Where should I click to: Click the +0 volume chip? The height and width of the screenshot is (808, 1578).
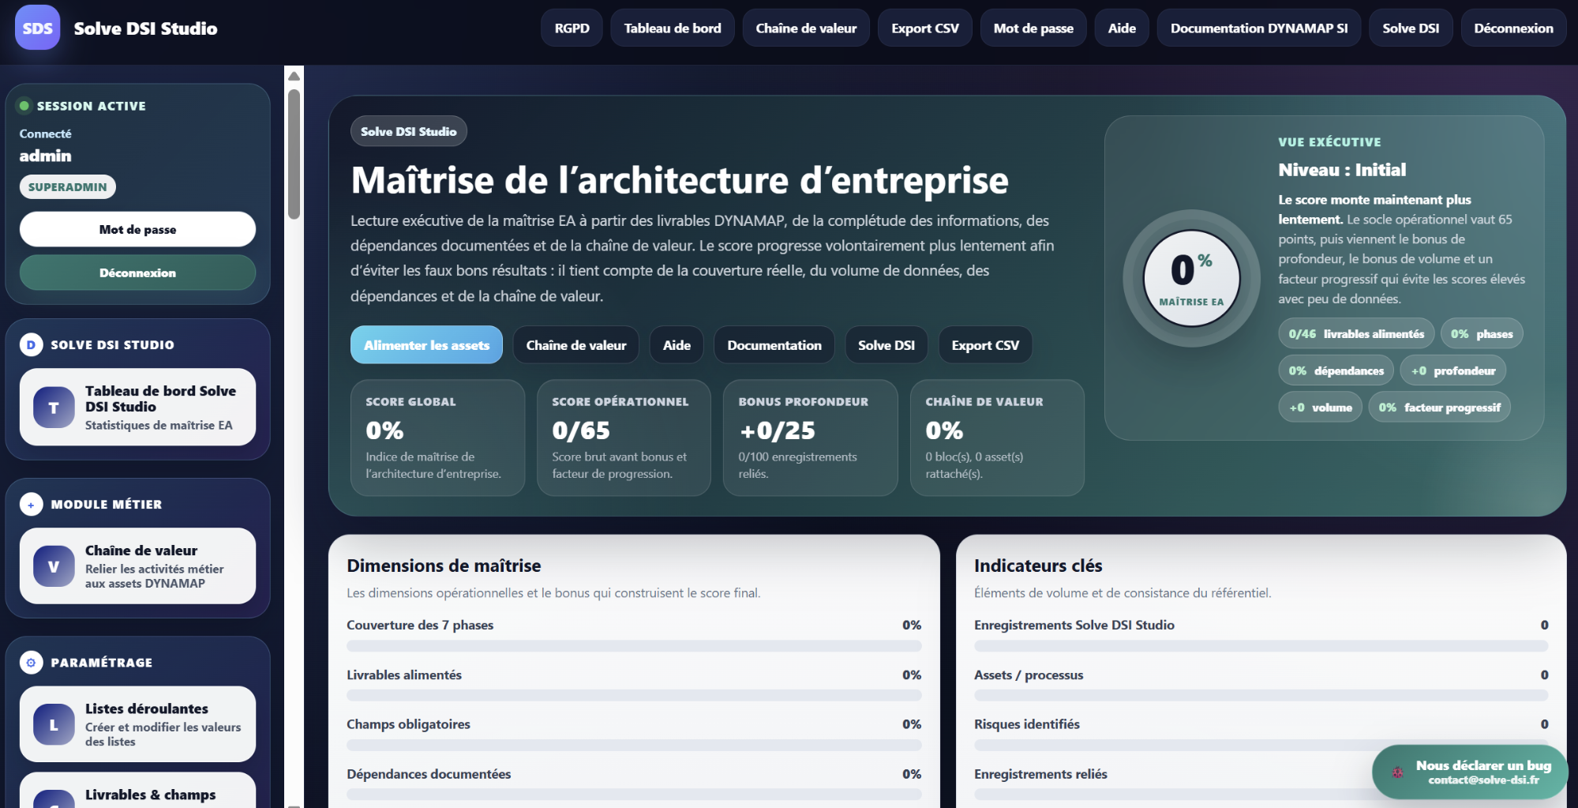(1320, 408)
